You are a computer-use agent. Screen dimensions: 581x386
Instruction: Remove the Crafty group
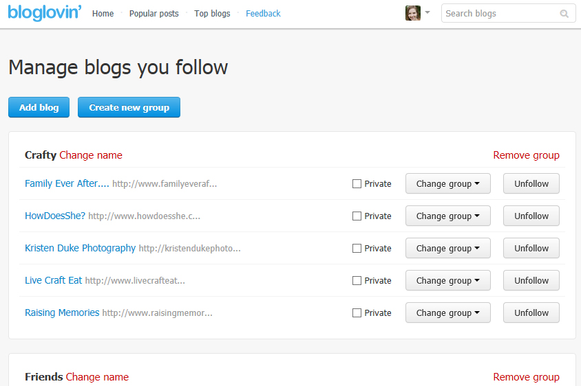pyautogui.click(x=526, y=155)
